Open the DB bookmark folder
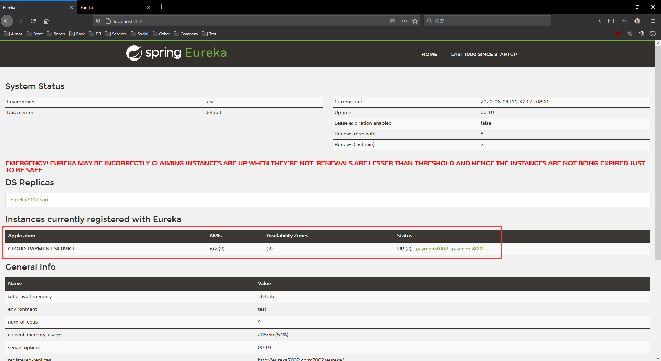 point(95,34)
